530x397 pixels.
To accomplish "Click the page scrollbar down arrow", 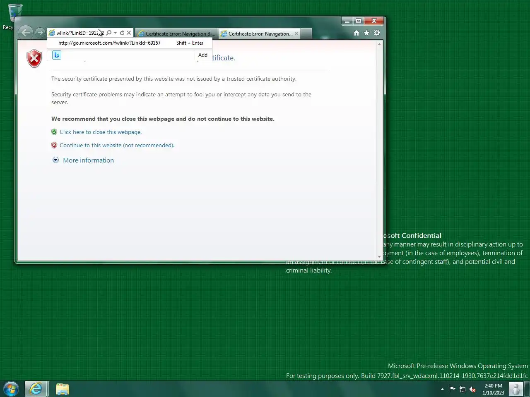I will click(379, 257).
